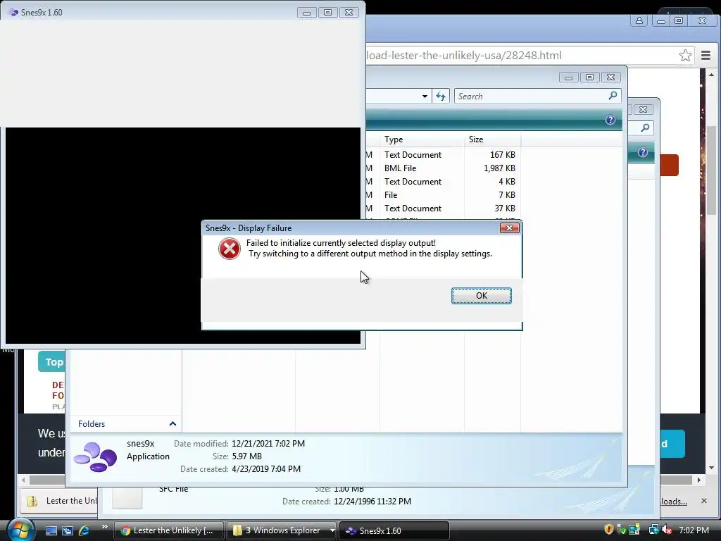Click the snes9x application icon in details pane

pyautogui.click(x=95, y=456)
